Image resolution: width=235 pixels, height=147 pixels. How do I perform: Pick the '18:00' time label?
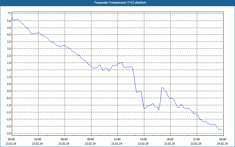[170, 139]
